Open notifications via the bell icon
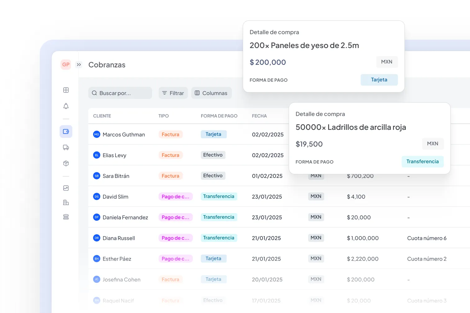The height and width of the screenshot is (313, 470). click(x=66, y=106)
